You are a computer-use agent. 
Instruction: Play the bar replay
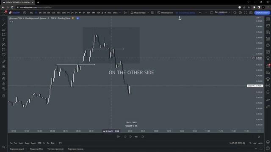point(125,137)
